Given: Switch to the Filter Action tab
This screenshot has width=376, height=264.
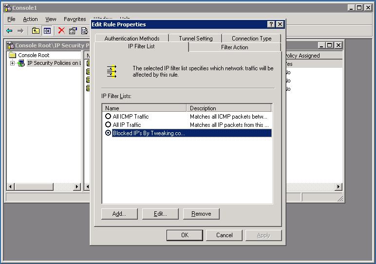Looking at the screenshot, I should [x=234, y=47].
